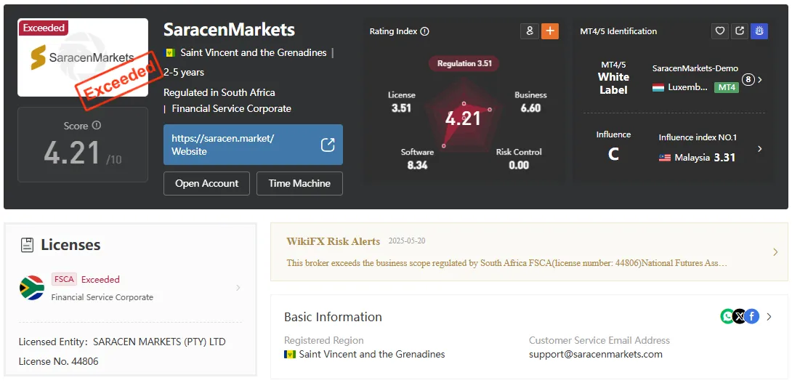Open the FSCA license details chevron
Screen dimensions: 792x383
tap(238, 288)
